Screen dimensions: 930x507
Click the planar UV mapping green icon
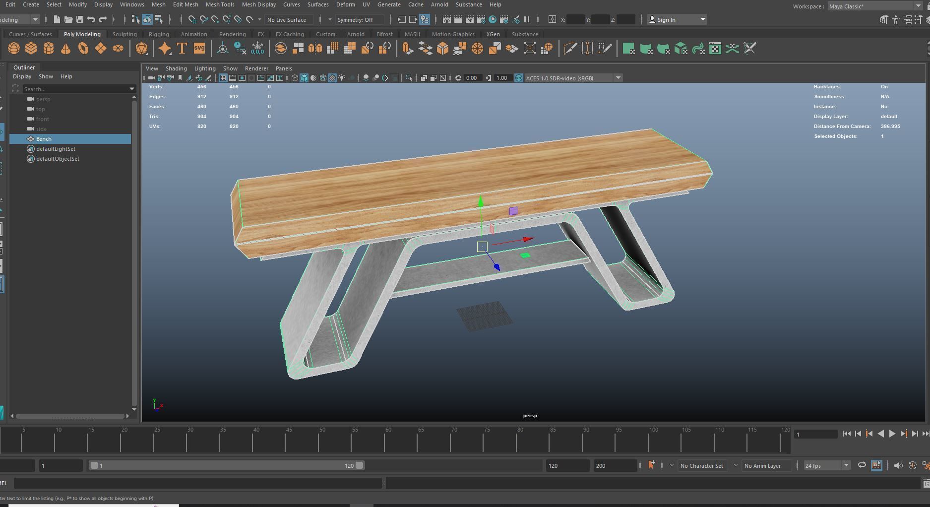[x=628, y=49]
